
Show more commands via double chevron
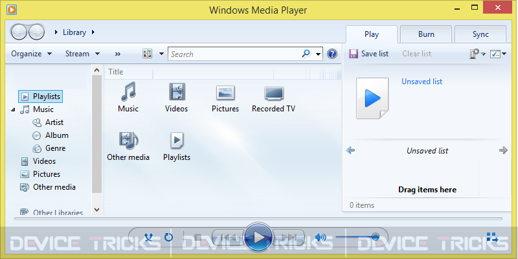point(118,54)
